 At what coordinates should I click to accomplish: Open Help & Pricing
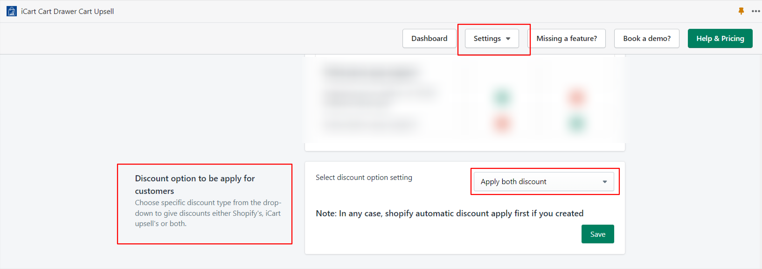720,38
